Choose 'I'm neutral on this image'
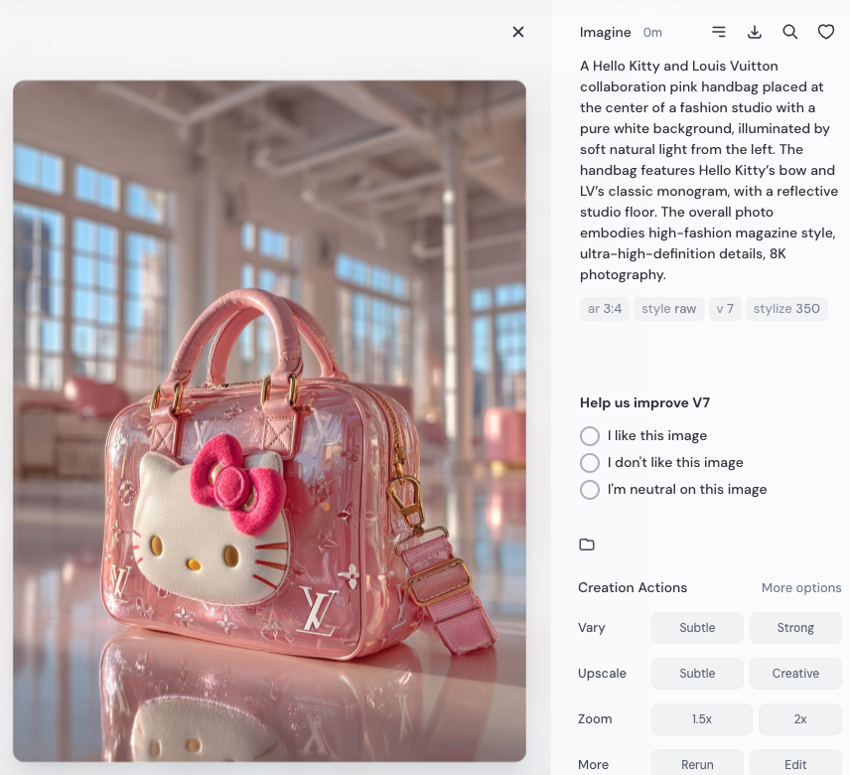 coord(590,490)
